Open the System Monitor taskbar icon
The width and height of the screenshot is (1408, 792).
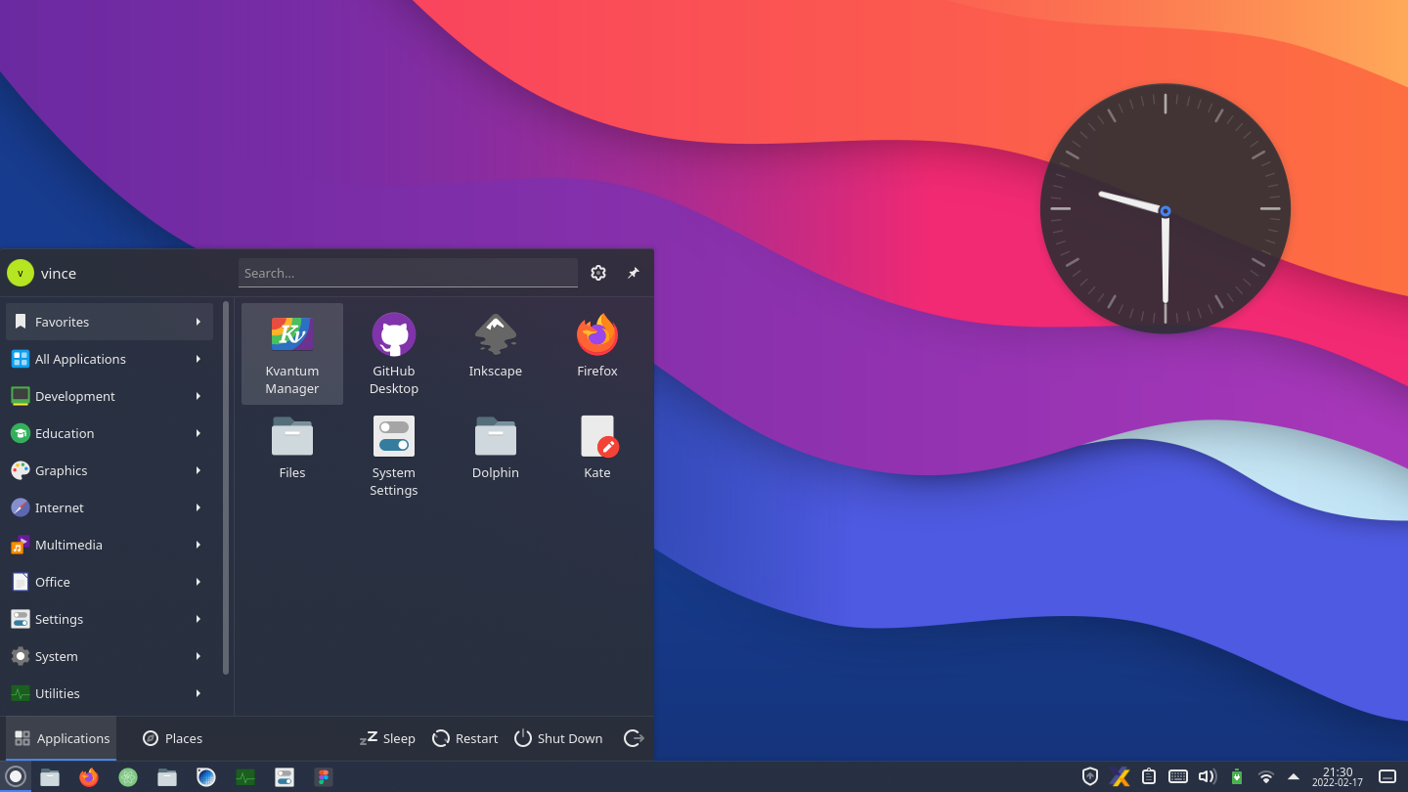pos(245,777)
